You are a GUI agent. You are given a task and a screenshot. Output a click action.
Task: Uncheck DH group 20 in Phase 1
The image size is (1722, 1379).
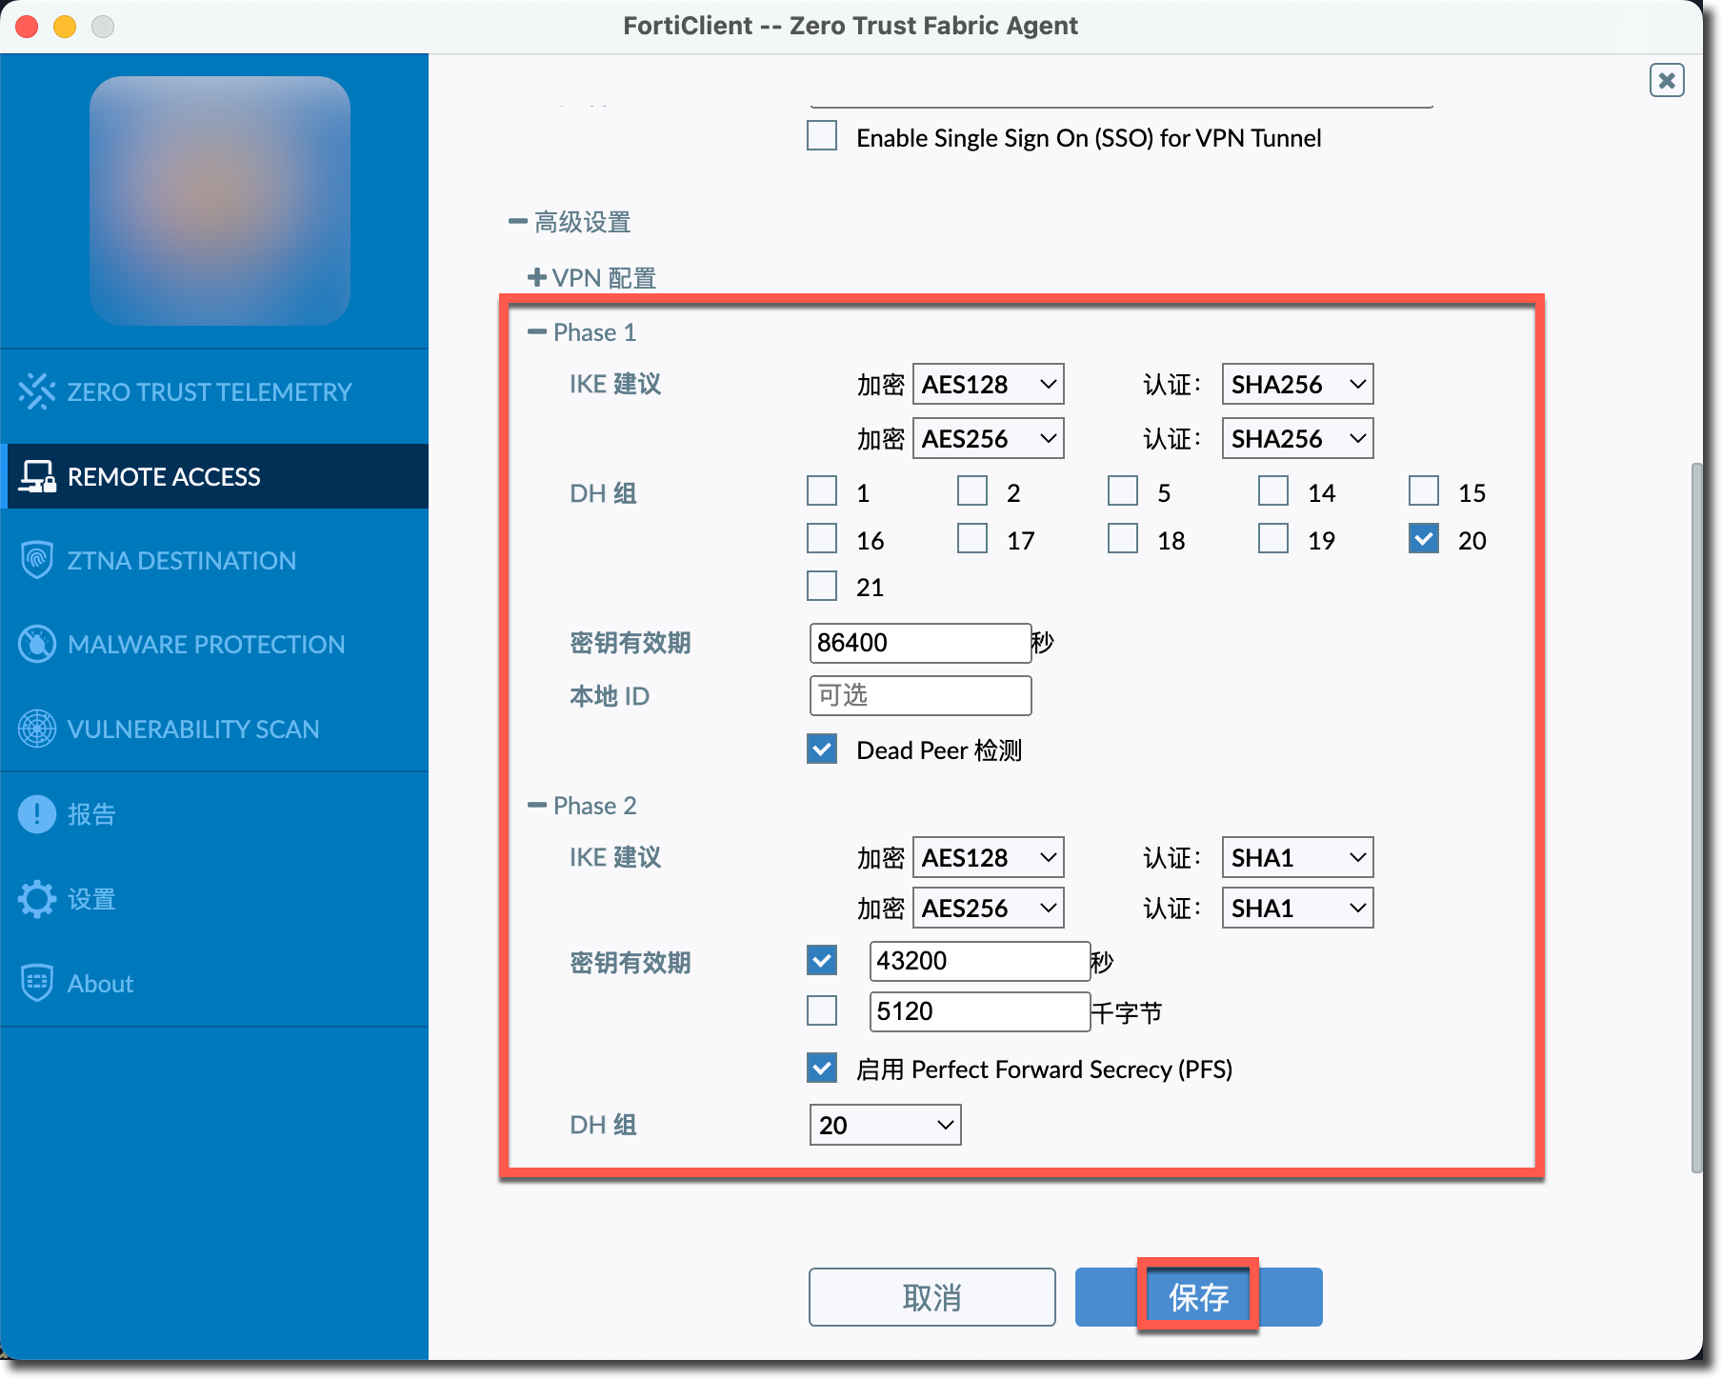(1424, 539)
